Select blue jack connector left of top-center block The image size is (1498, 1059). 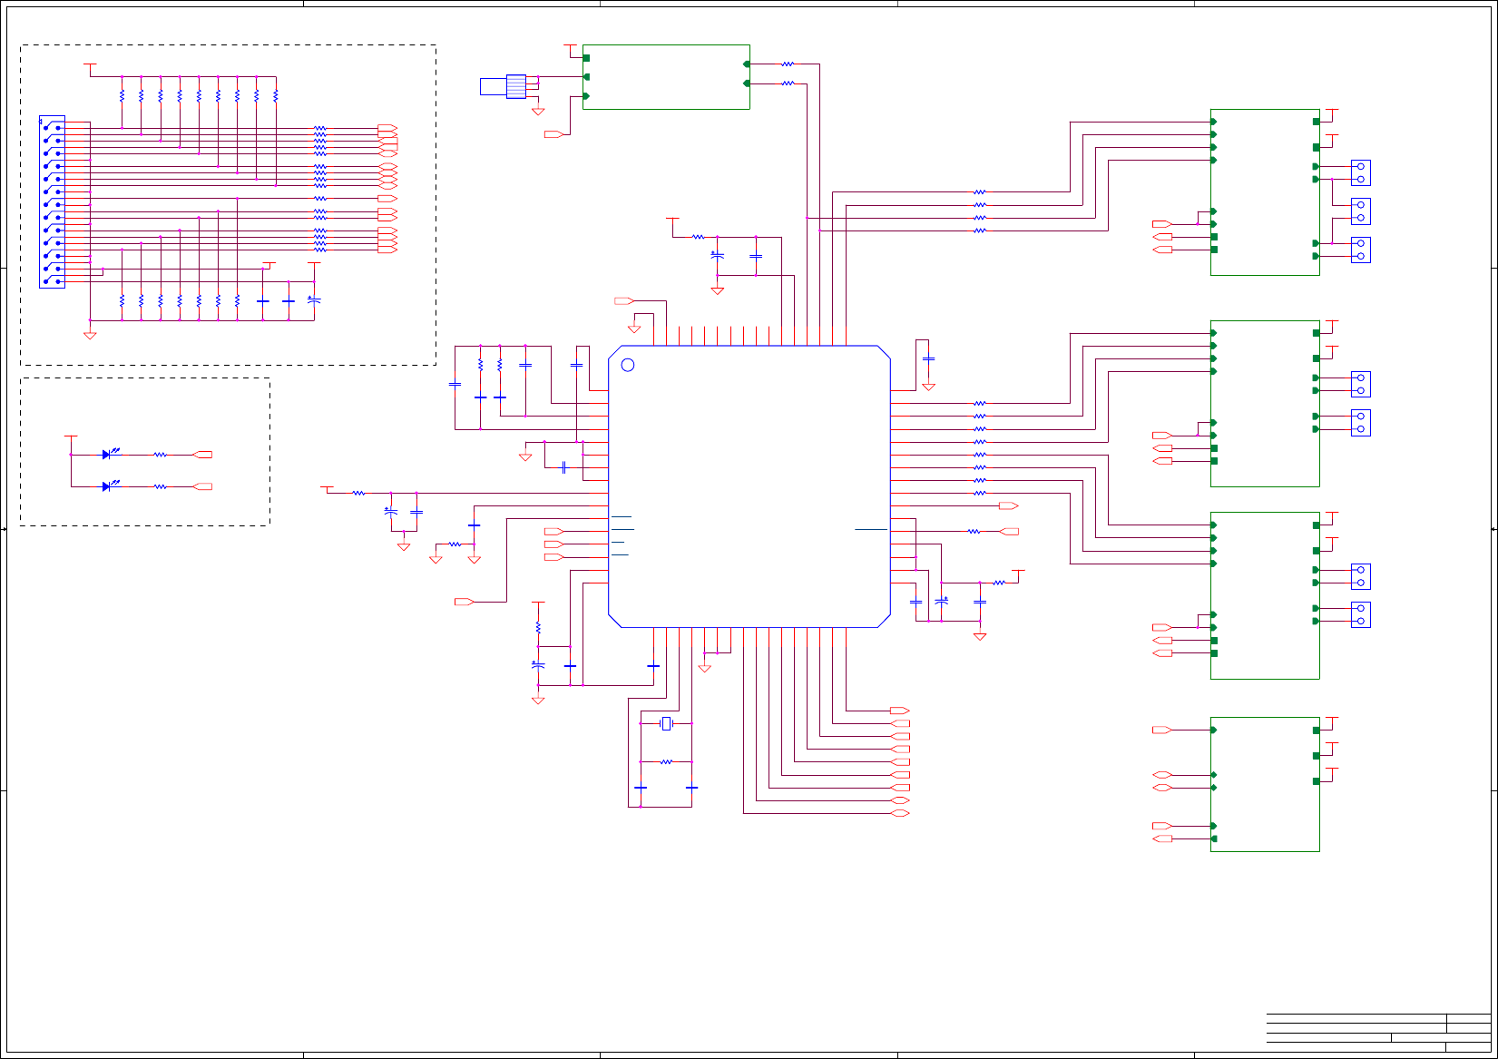(504, 86)
